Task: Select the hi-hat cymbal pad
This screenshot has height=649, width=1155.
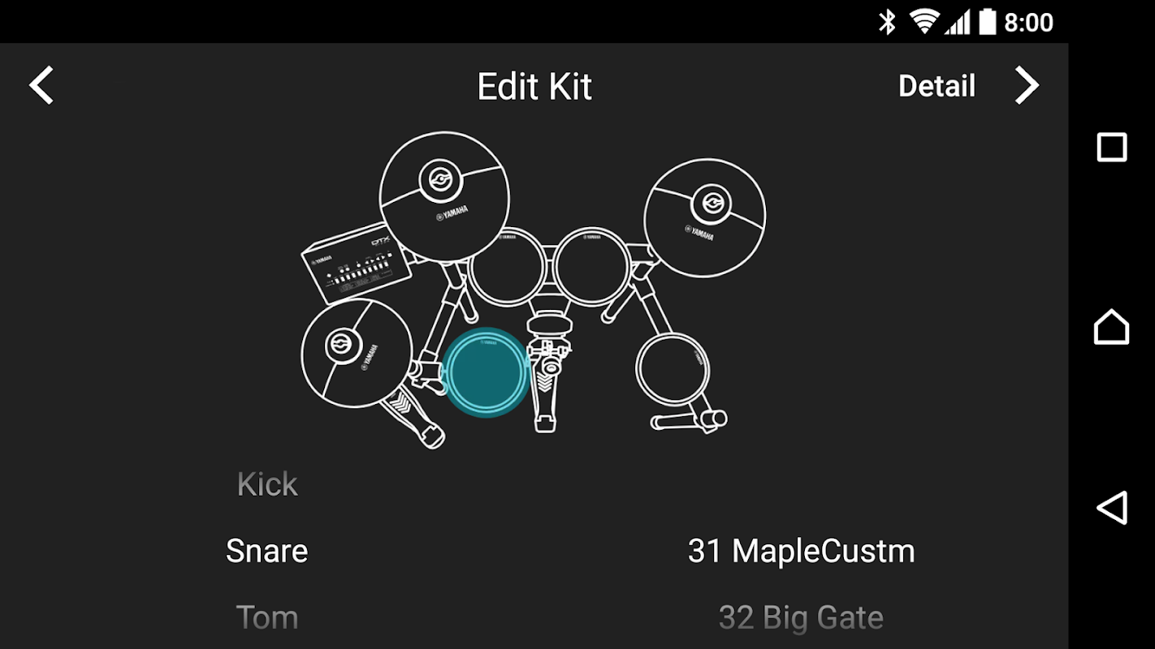Action: coord(356,353)
